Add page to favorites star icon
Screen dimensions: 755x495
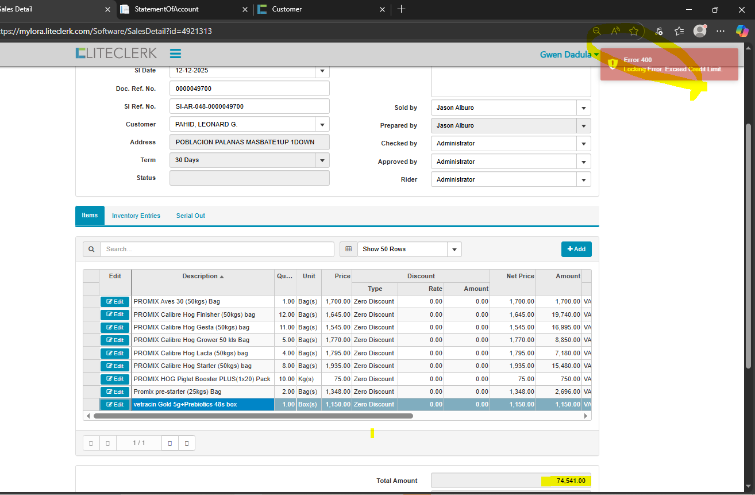(x=633, y=31)
